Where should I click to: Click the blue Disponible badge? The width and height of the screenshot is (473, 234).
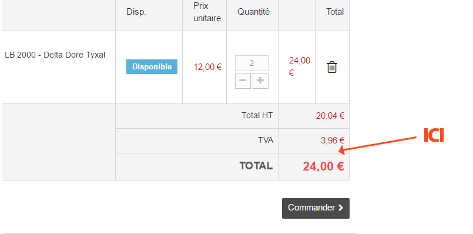tap(152, 66)
